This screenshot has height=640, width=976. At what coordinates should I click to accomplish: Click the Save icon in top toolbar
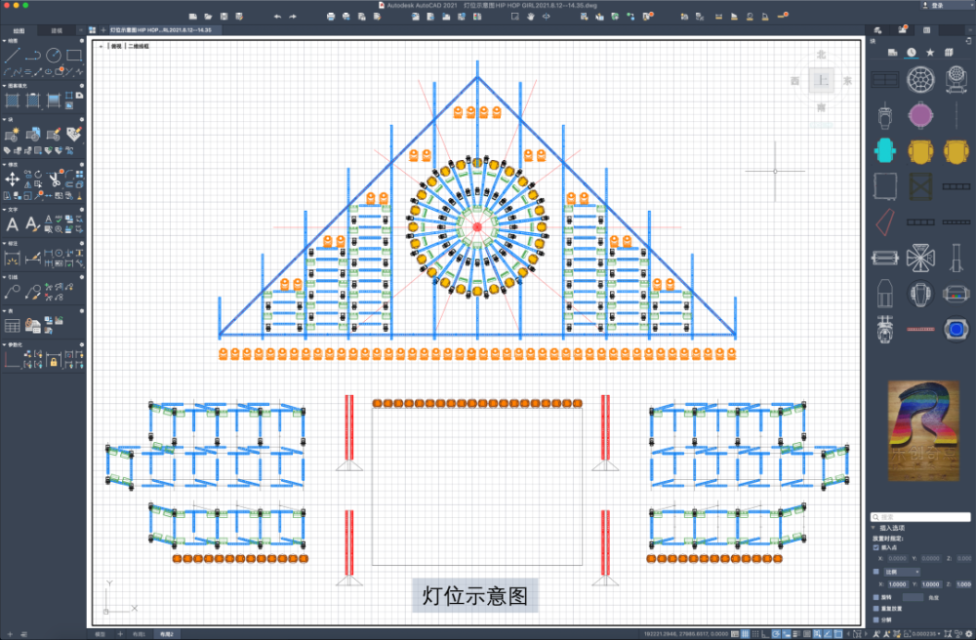[x=224, y=17]
